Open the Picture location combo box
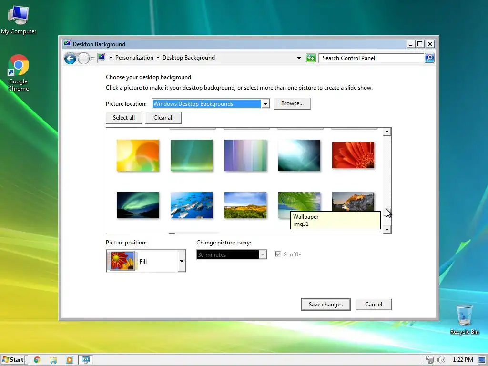Screen dimensions: 488x366 tap(211, 103)
